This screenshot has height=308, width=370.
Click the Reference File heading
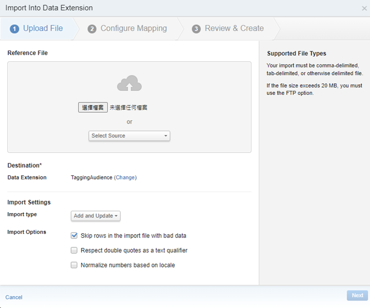(28, 53)
